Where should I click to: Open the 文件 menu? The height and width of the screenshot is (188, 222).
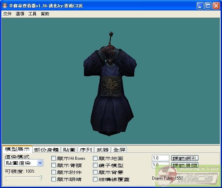tap(7, 14)
